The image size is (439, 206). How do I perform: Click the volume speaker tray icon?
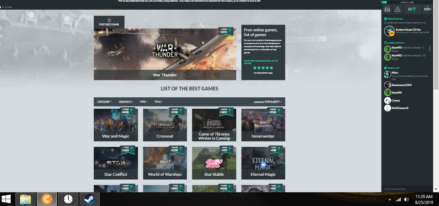pos(406,199)
